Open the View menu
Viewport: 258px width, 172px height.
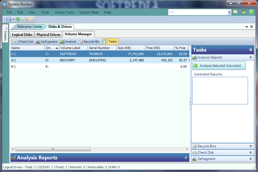click(x=32, y=12)
